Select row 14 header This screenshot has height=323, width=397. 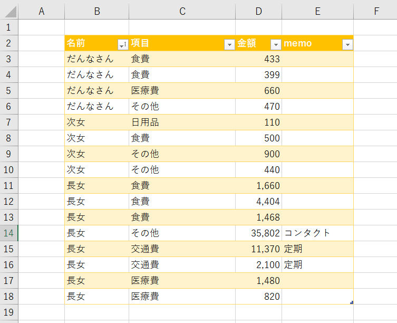point(9,233)
